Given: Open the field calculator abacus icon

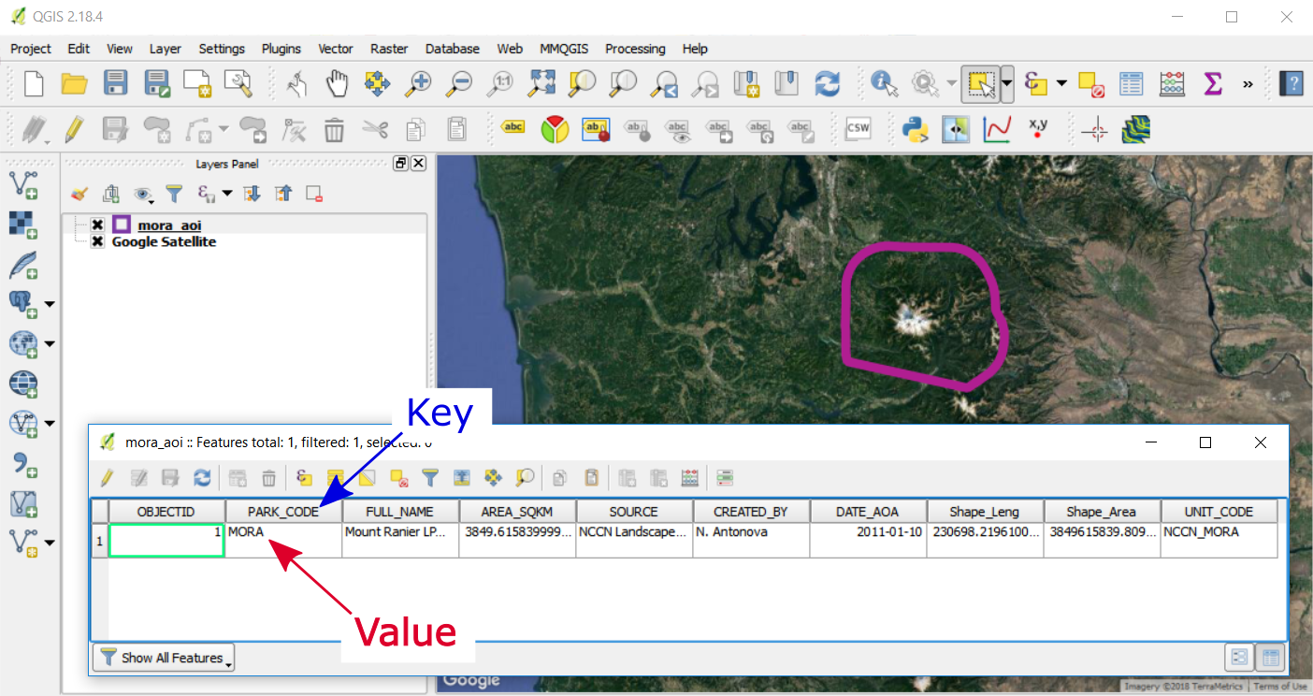Looking at the screenshot, I should coord(1172,83).
